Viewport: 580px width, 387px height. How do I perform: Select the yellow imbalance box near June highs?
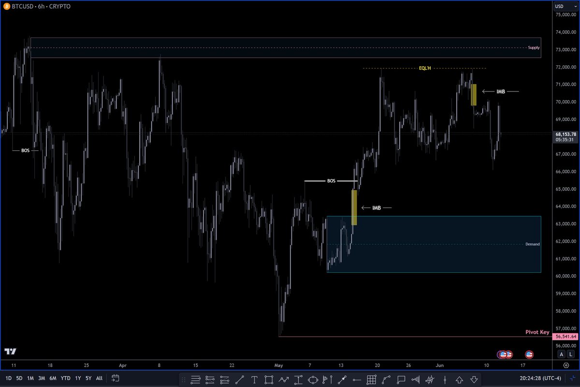tap(474, 95)
